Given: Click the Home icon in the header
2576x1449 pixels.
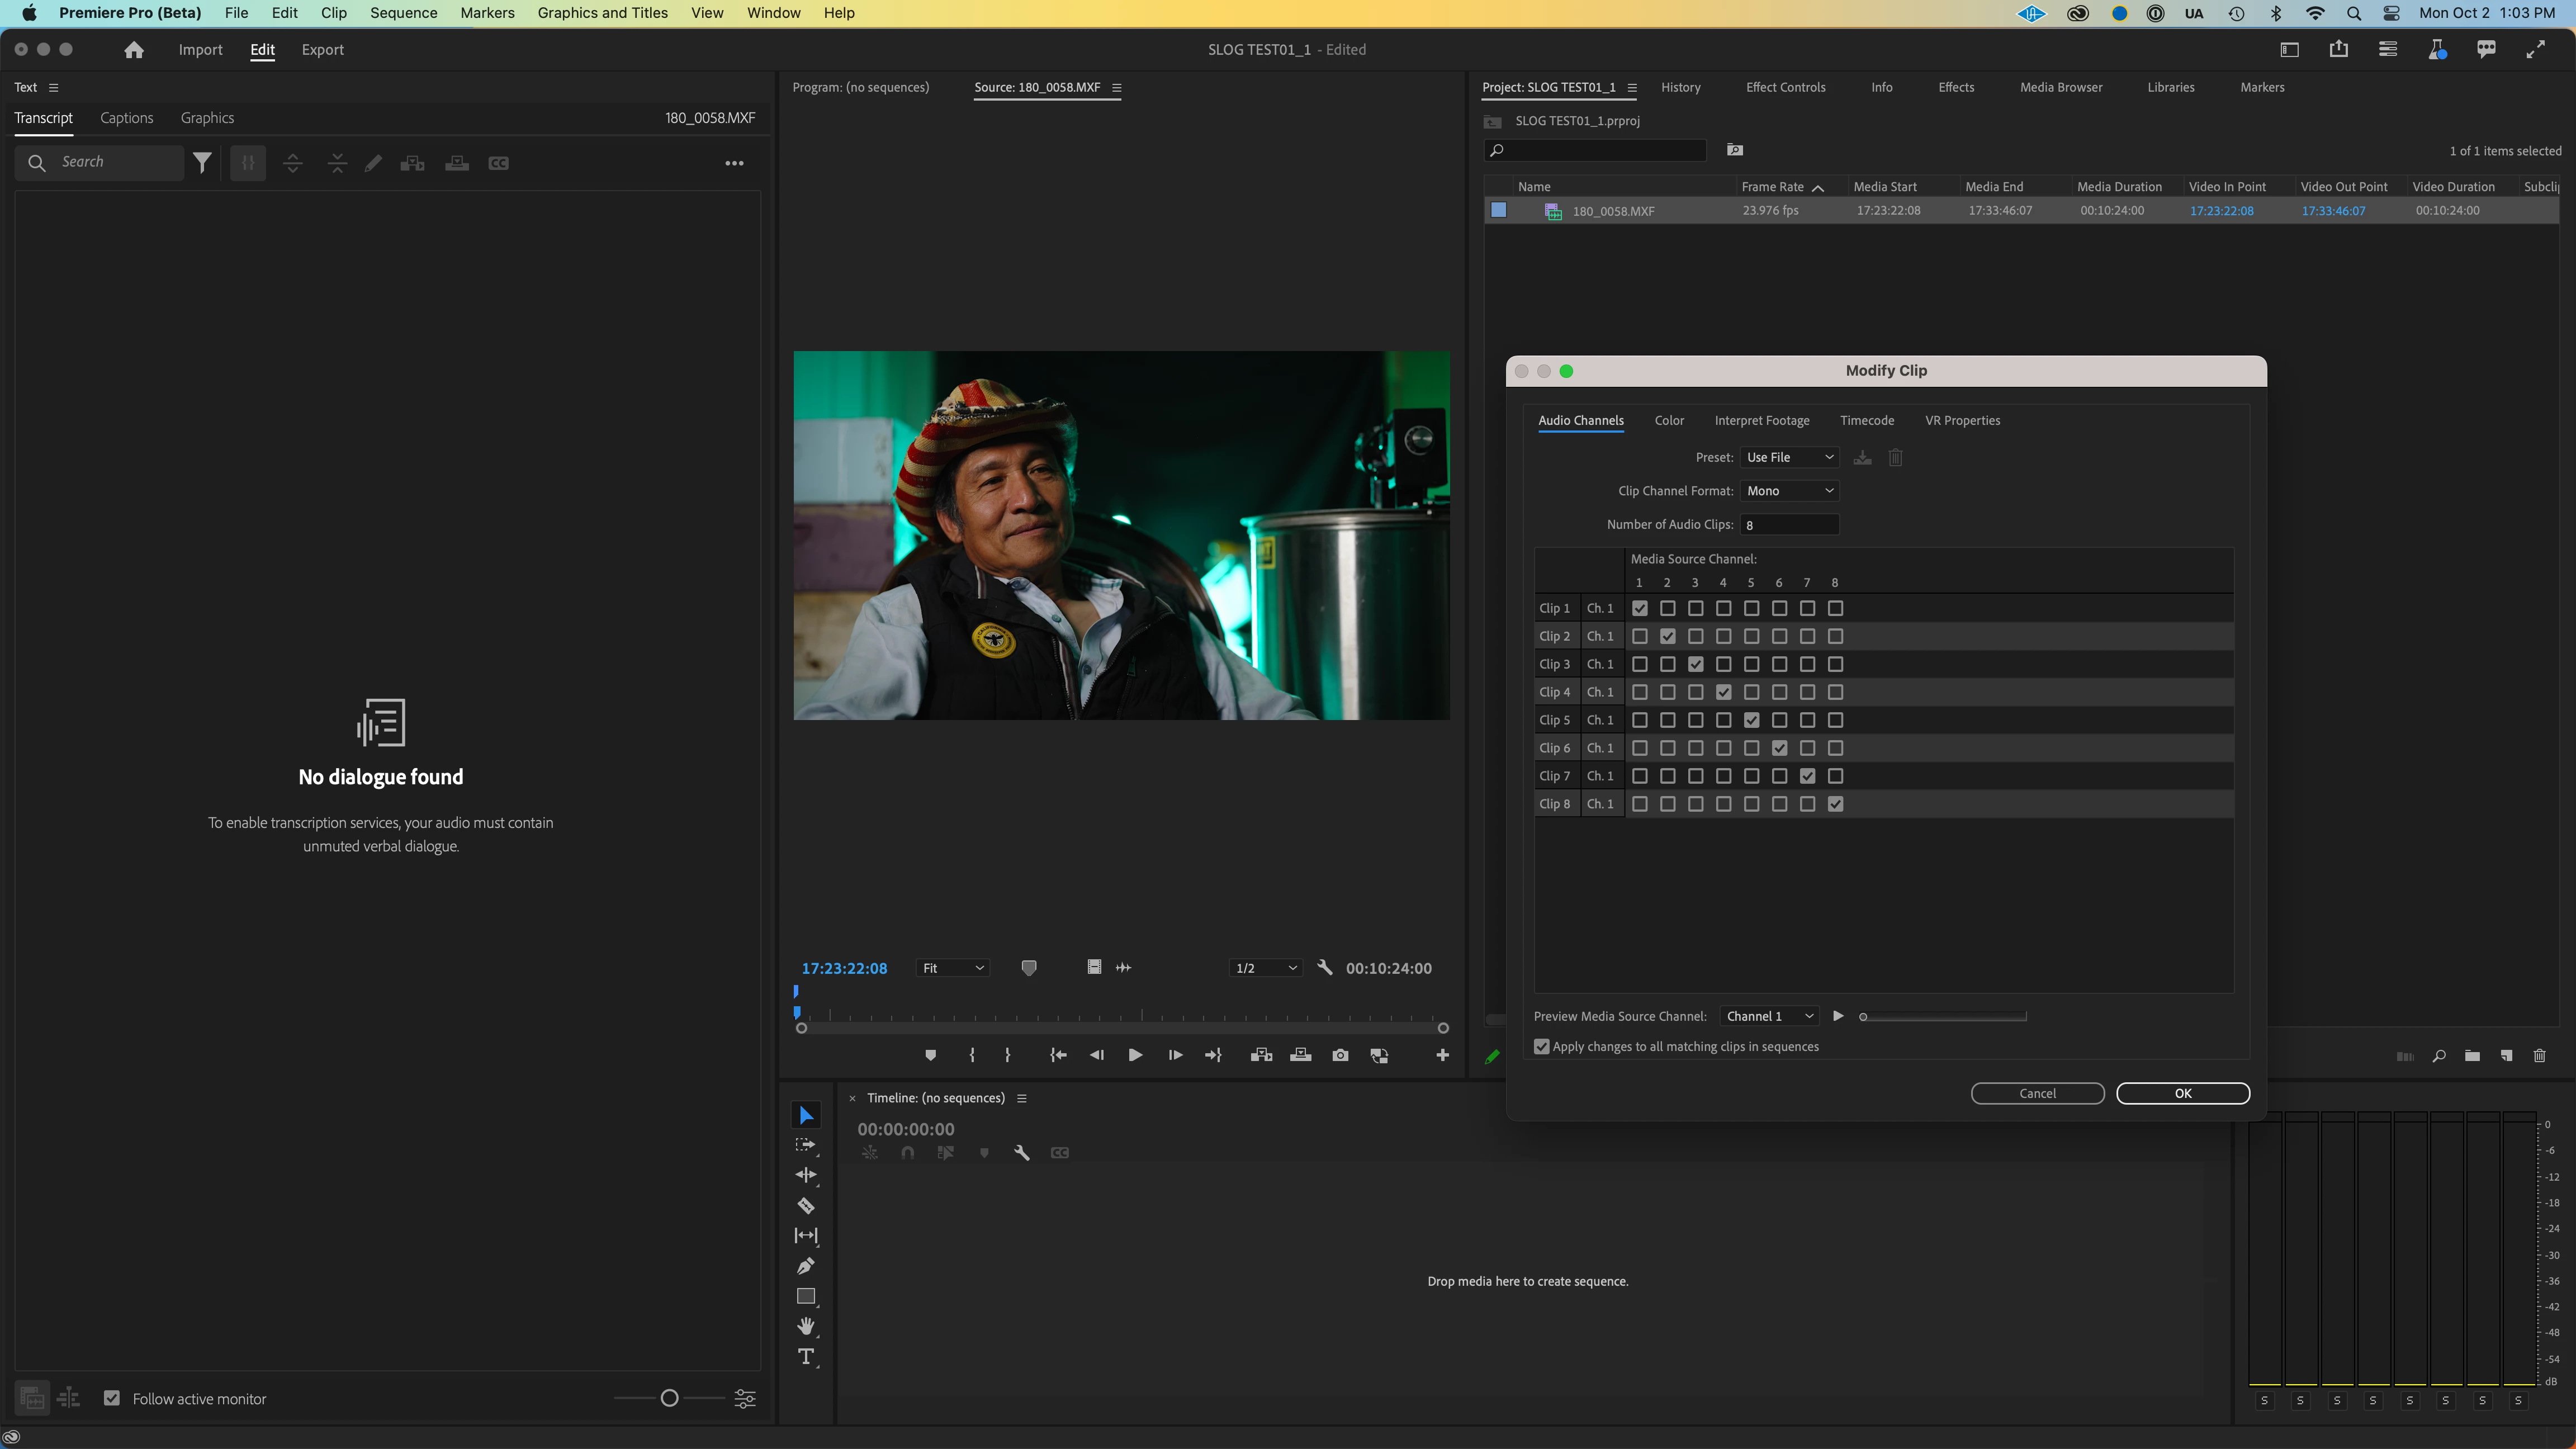Looking at the screenshot, I should pos(133,50).
